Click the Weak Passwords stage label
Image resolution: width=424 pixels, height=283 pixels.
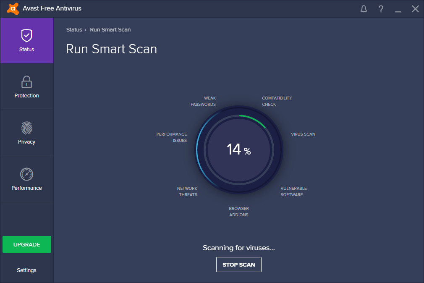203,101
